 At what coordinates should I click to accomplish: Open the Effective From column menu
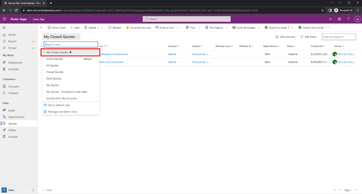[224, 46]
